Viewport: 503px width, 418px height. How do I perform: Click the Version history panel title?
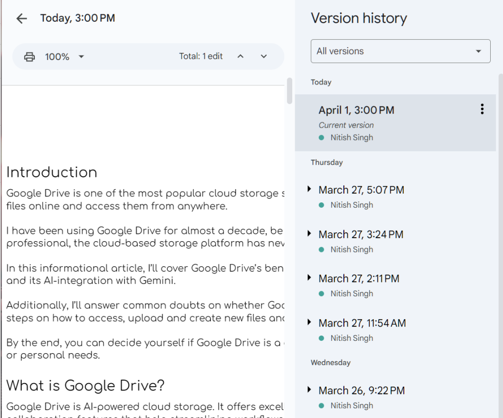coord(359,18)
